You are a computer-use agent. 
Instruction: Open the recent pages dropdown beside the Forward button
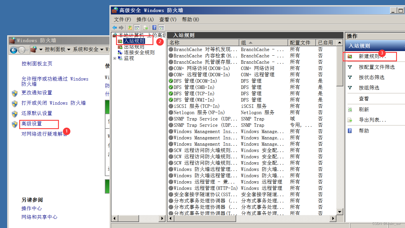tap(27, 50)
